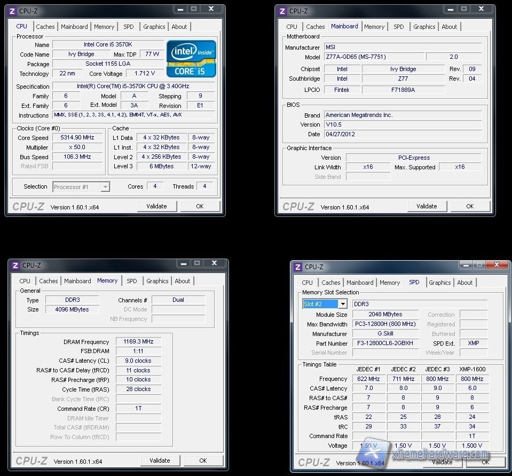Click the Intel Core i5 logo badge

click(x=191, y=58)
